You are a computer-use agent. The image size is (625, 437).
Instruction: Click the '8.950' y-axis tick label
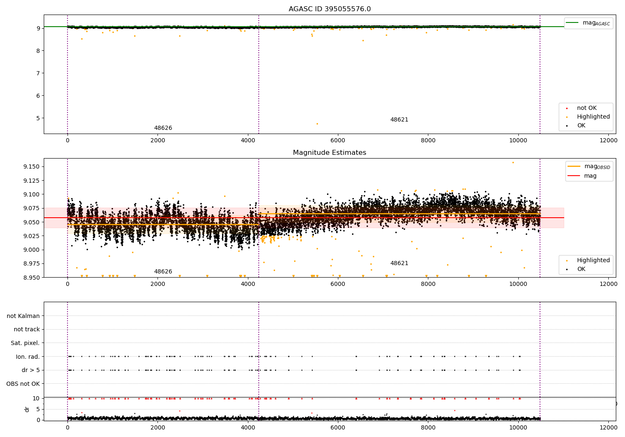[31, 277]
